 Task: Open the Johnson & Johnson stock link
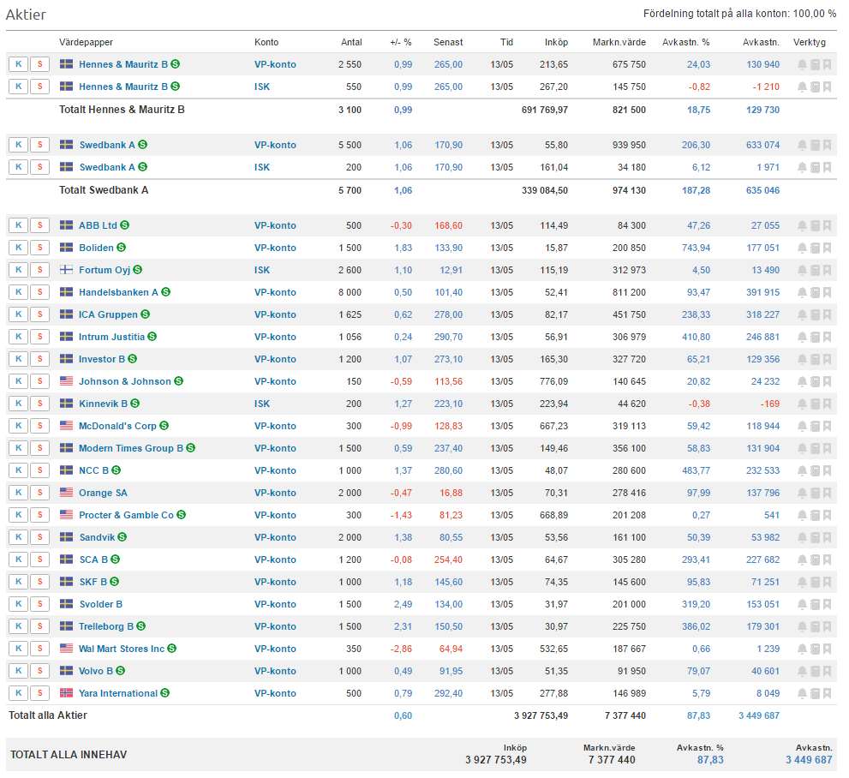point(124,381)
